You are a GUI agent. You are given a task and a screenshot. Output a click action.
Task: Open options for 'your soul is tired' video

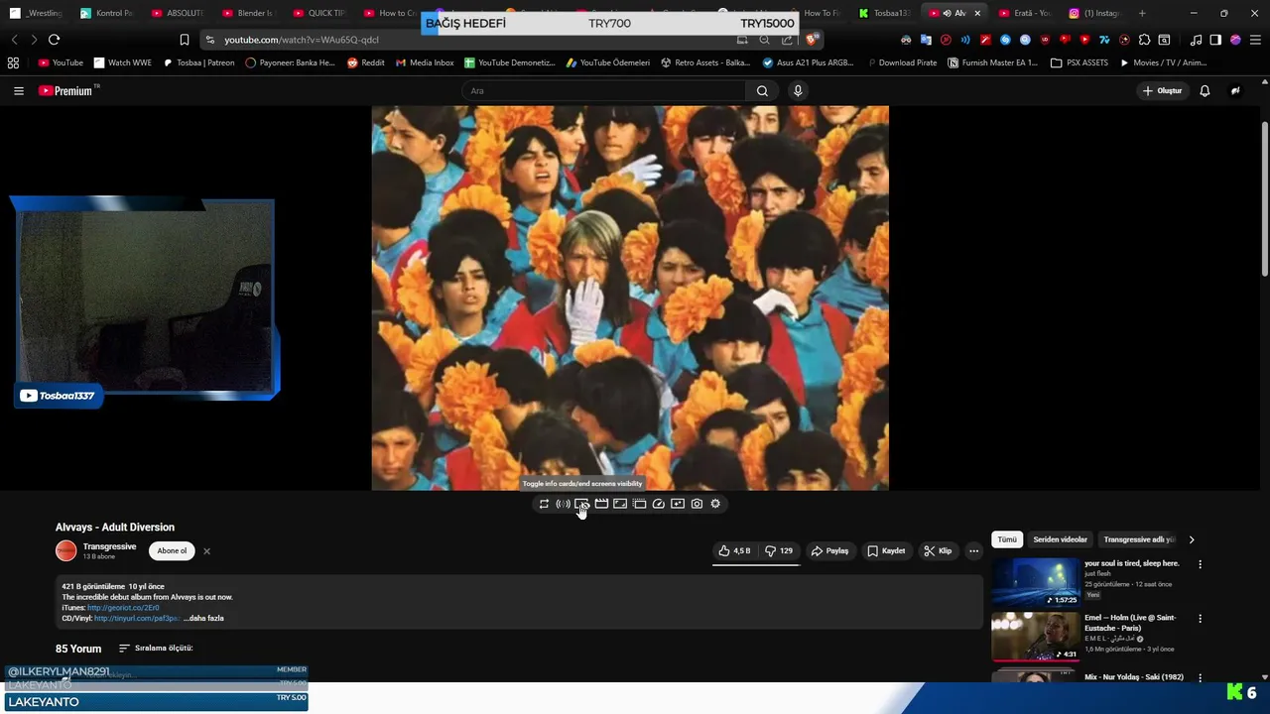coord(1200,564)
